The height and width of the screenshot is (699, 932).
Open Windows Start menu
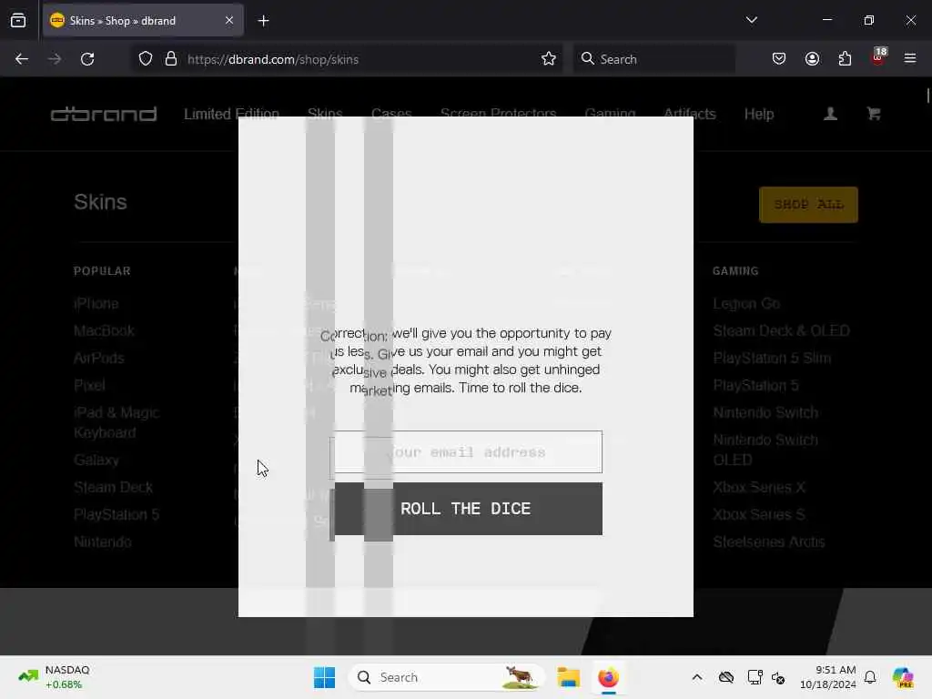coord(325,677)
